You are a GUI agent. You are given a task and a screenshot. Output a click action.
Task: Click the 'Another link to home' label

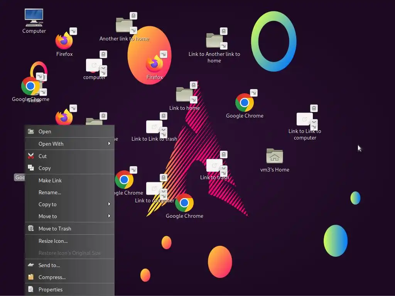[x=124, y=39]
